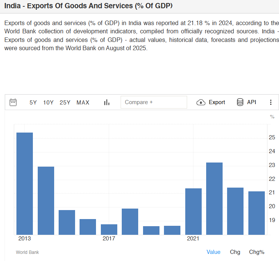This screenshot has width=279, height=261.
Task: Switch to the Value tab
Action: (213, 252)
